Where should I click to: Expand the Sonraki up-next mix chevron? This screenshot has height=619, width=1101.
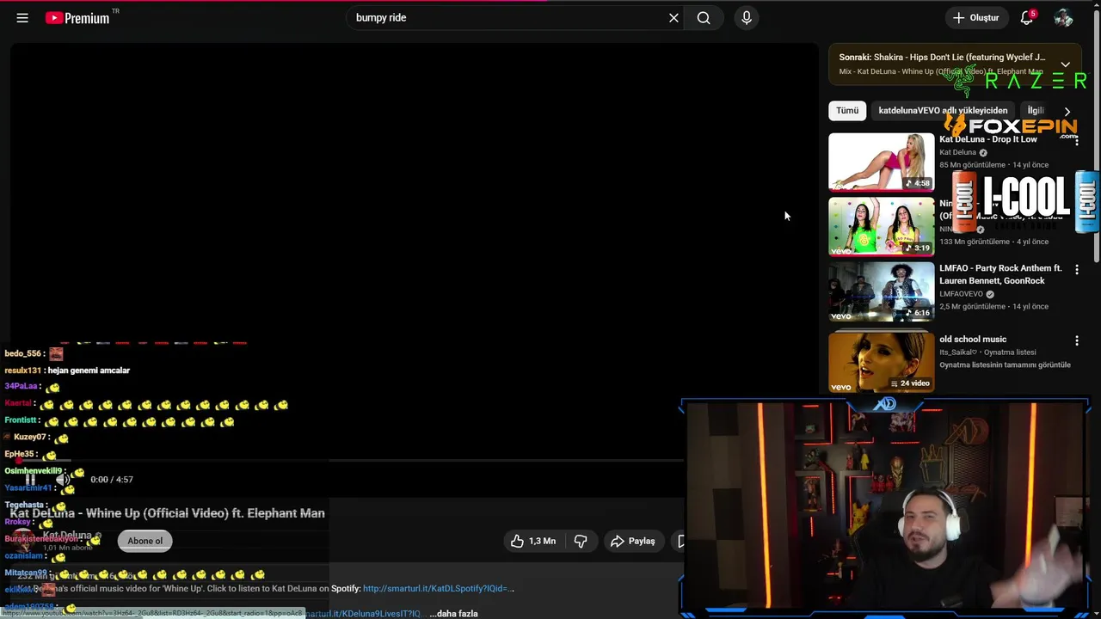[x=1065, y=64]
